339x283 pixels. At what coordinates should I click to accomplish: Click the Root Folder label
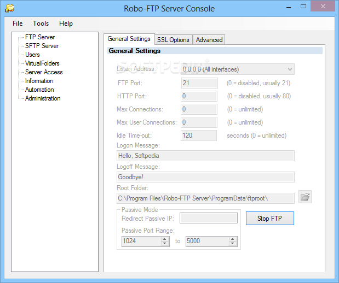pos(133,188)
